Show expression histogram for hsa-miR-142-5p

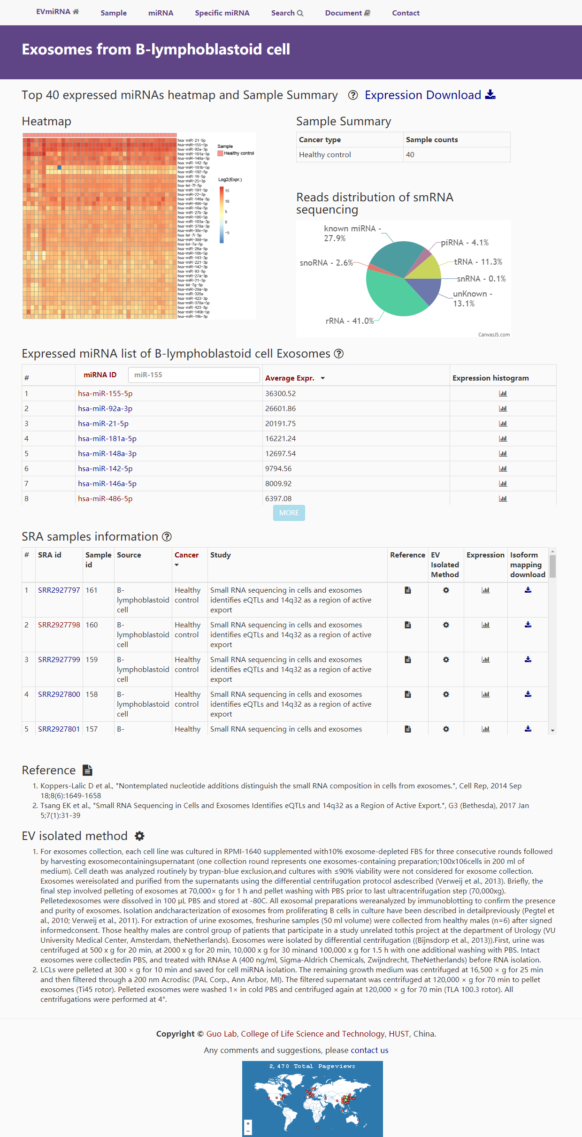pos(503,469)
